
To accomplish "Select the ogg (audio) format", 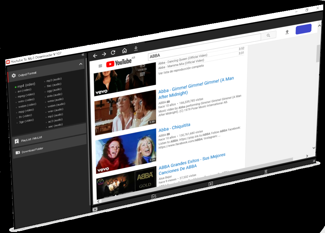I will coord(54,90).
